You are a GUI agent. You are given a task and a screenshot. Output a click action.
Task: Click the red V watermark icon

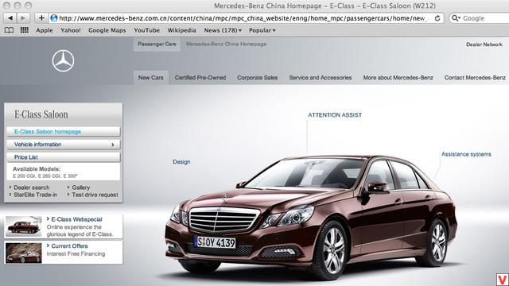tap(503, 280)
